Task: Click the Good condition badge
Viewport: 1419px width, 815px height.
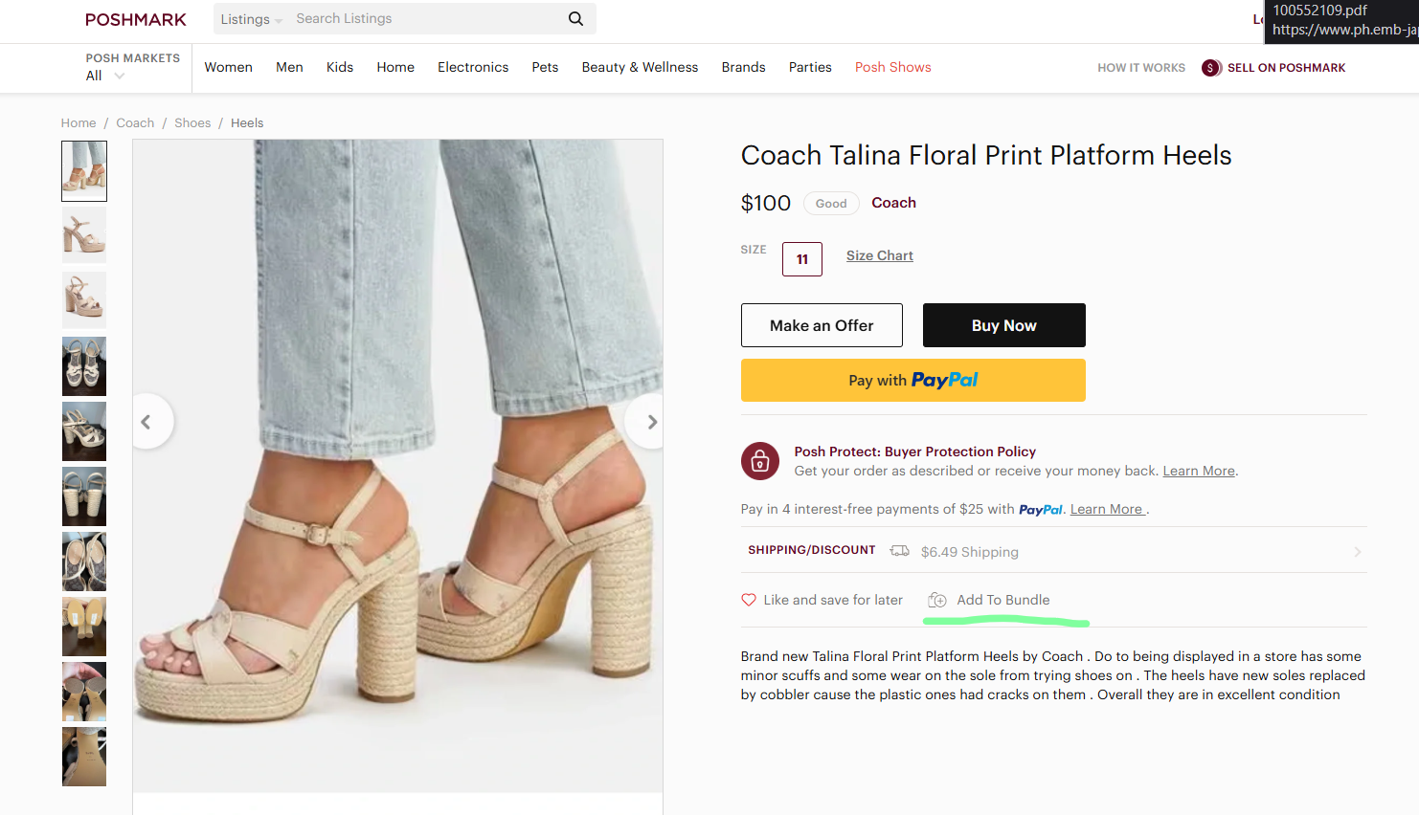Action: click(831, 203)
